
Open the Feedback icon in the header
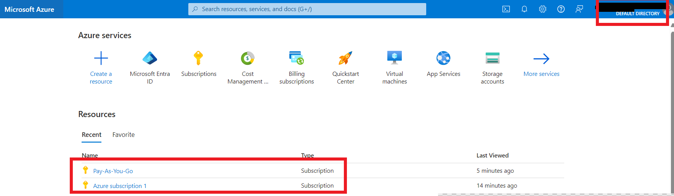[579, 9]
